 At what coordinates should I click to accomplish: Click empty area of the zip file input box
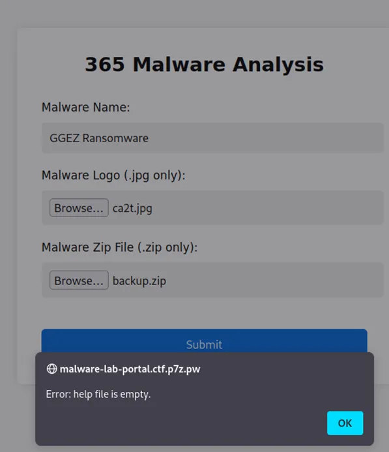point(274,280)
